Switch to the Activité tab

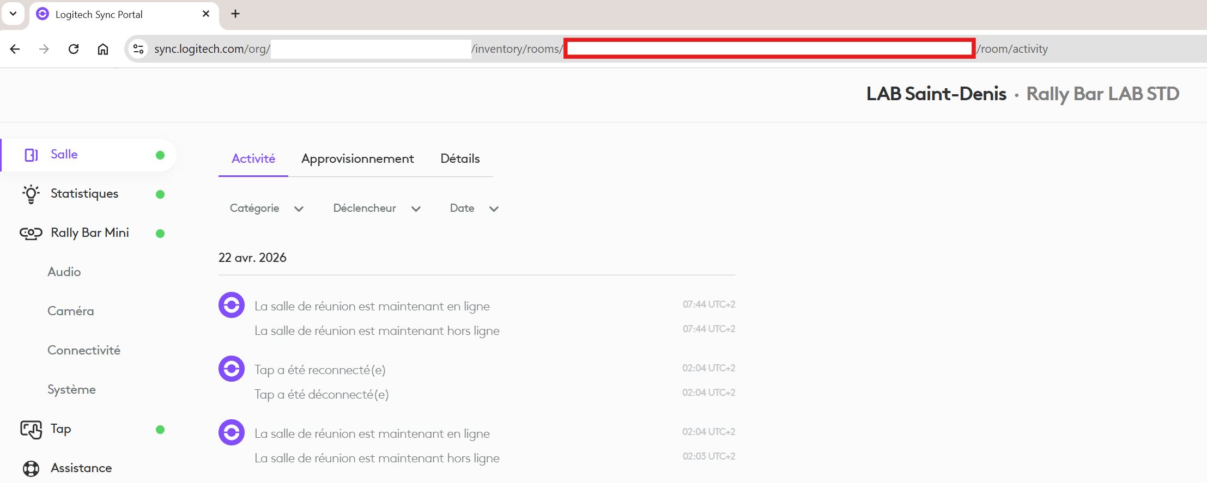[x=253, y=159]
